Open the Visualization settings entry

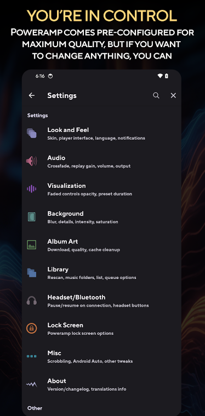click(x=101, y=189)
